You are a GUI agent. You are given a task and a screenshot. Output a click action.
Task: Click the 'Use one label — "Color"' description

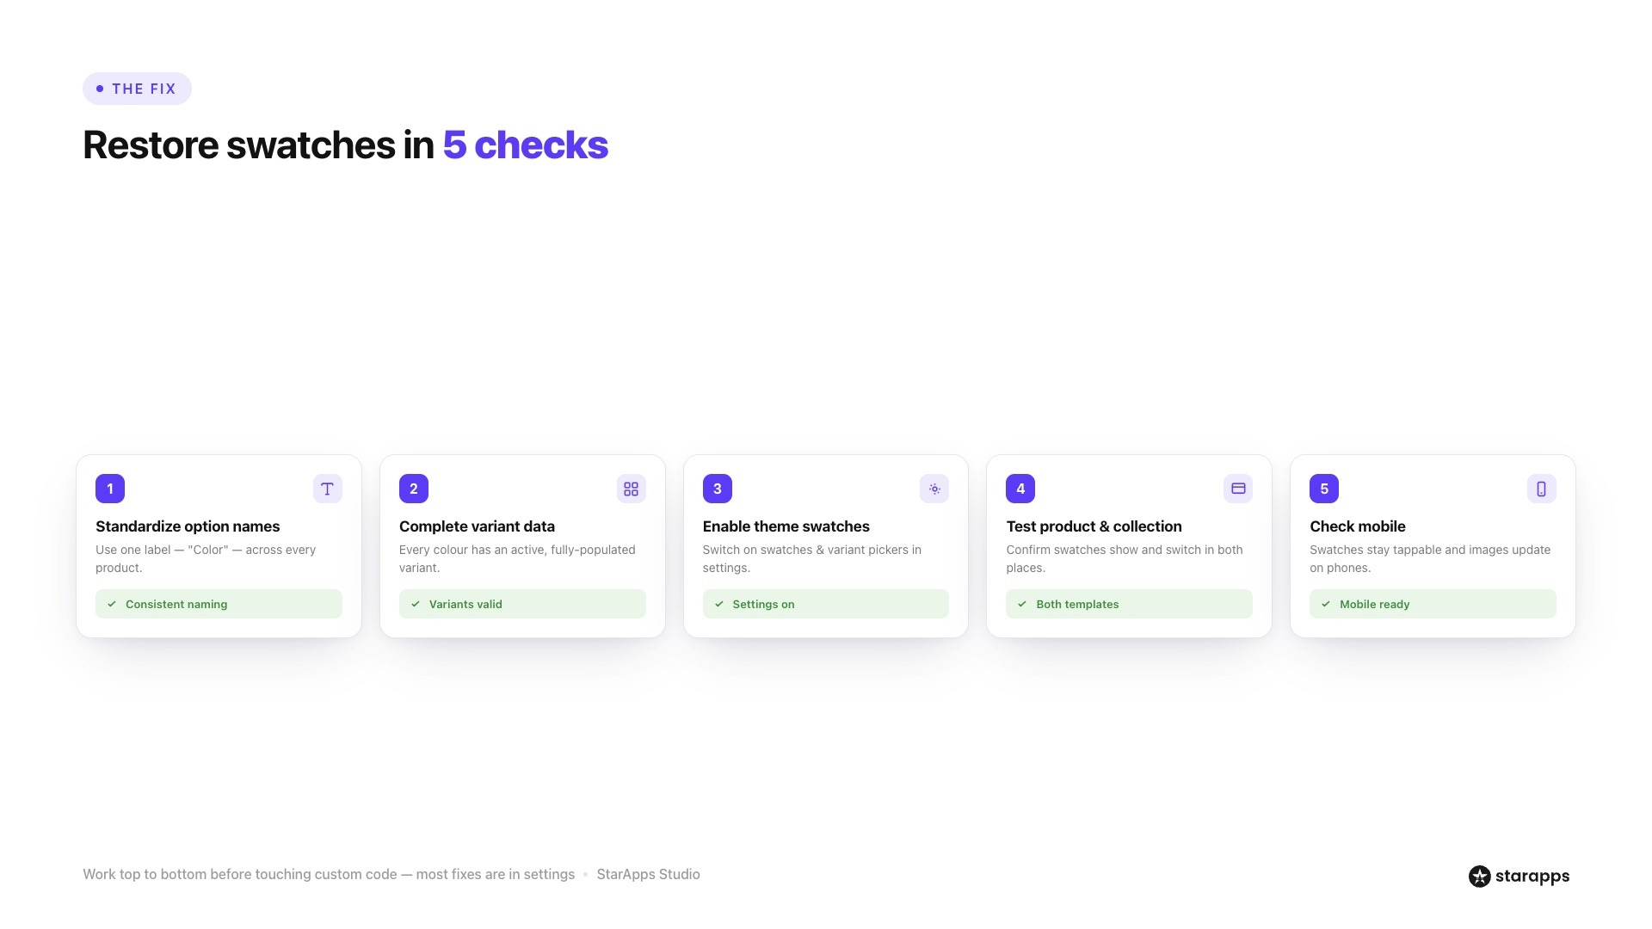[x=206, y=558]
